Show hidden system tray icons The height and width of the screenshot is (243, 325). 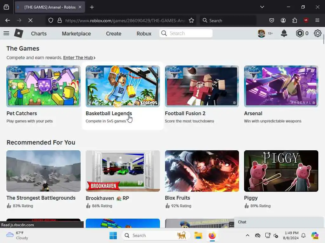tap(248, 235)
